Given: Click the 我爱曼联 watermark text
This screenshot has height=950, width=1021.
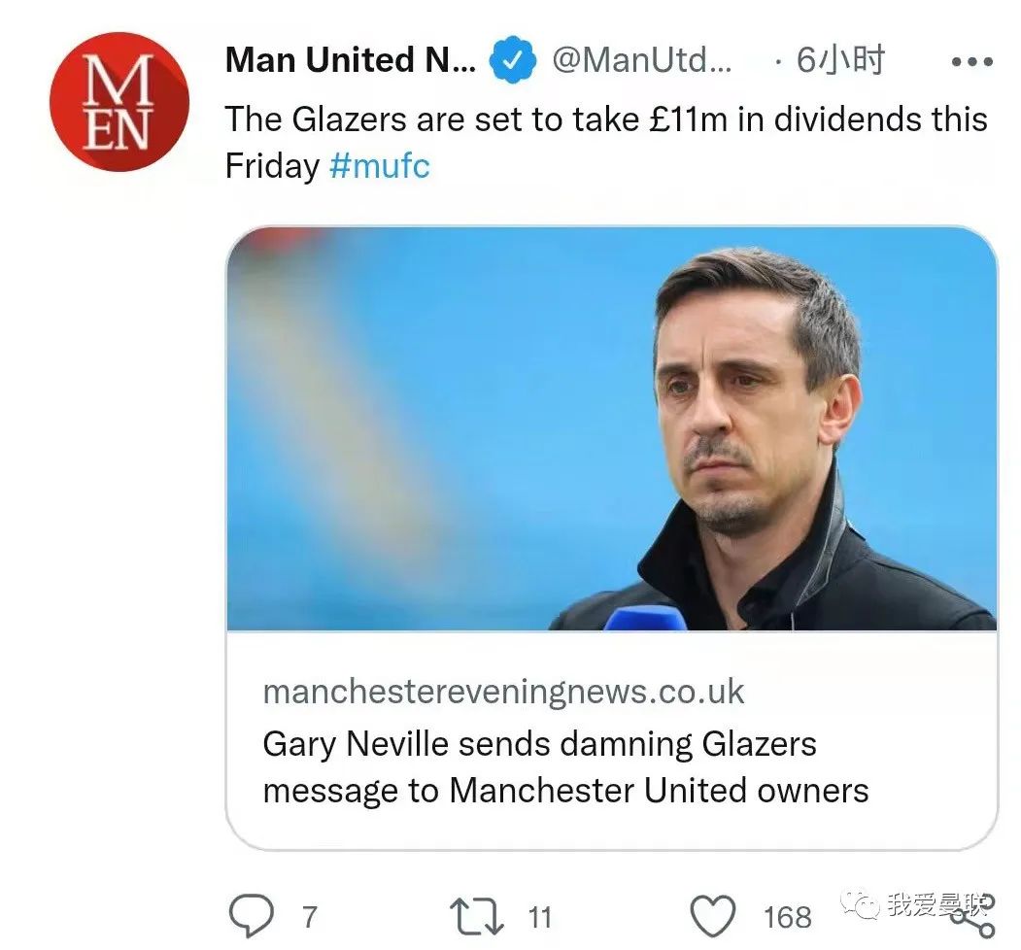Looking at the screenshot, I should coord(936,905).
